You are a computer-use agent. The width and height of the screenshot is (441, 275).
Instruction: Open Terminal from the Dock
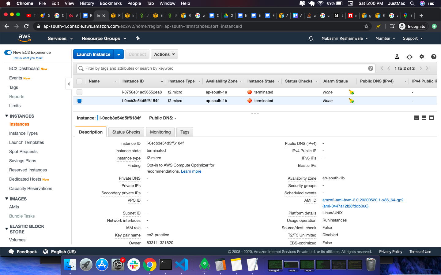click(166, 265)
